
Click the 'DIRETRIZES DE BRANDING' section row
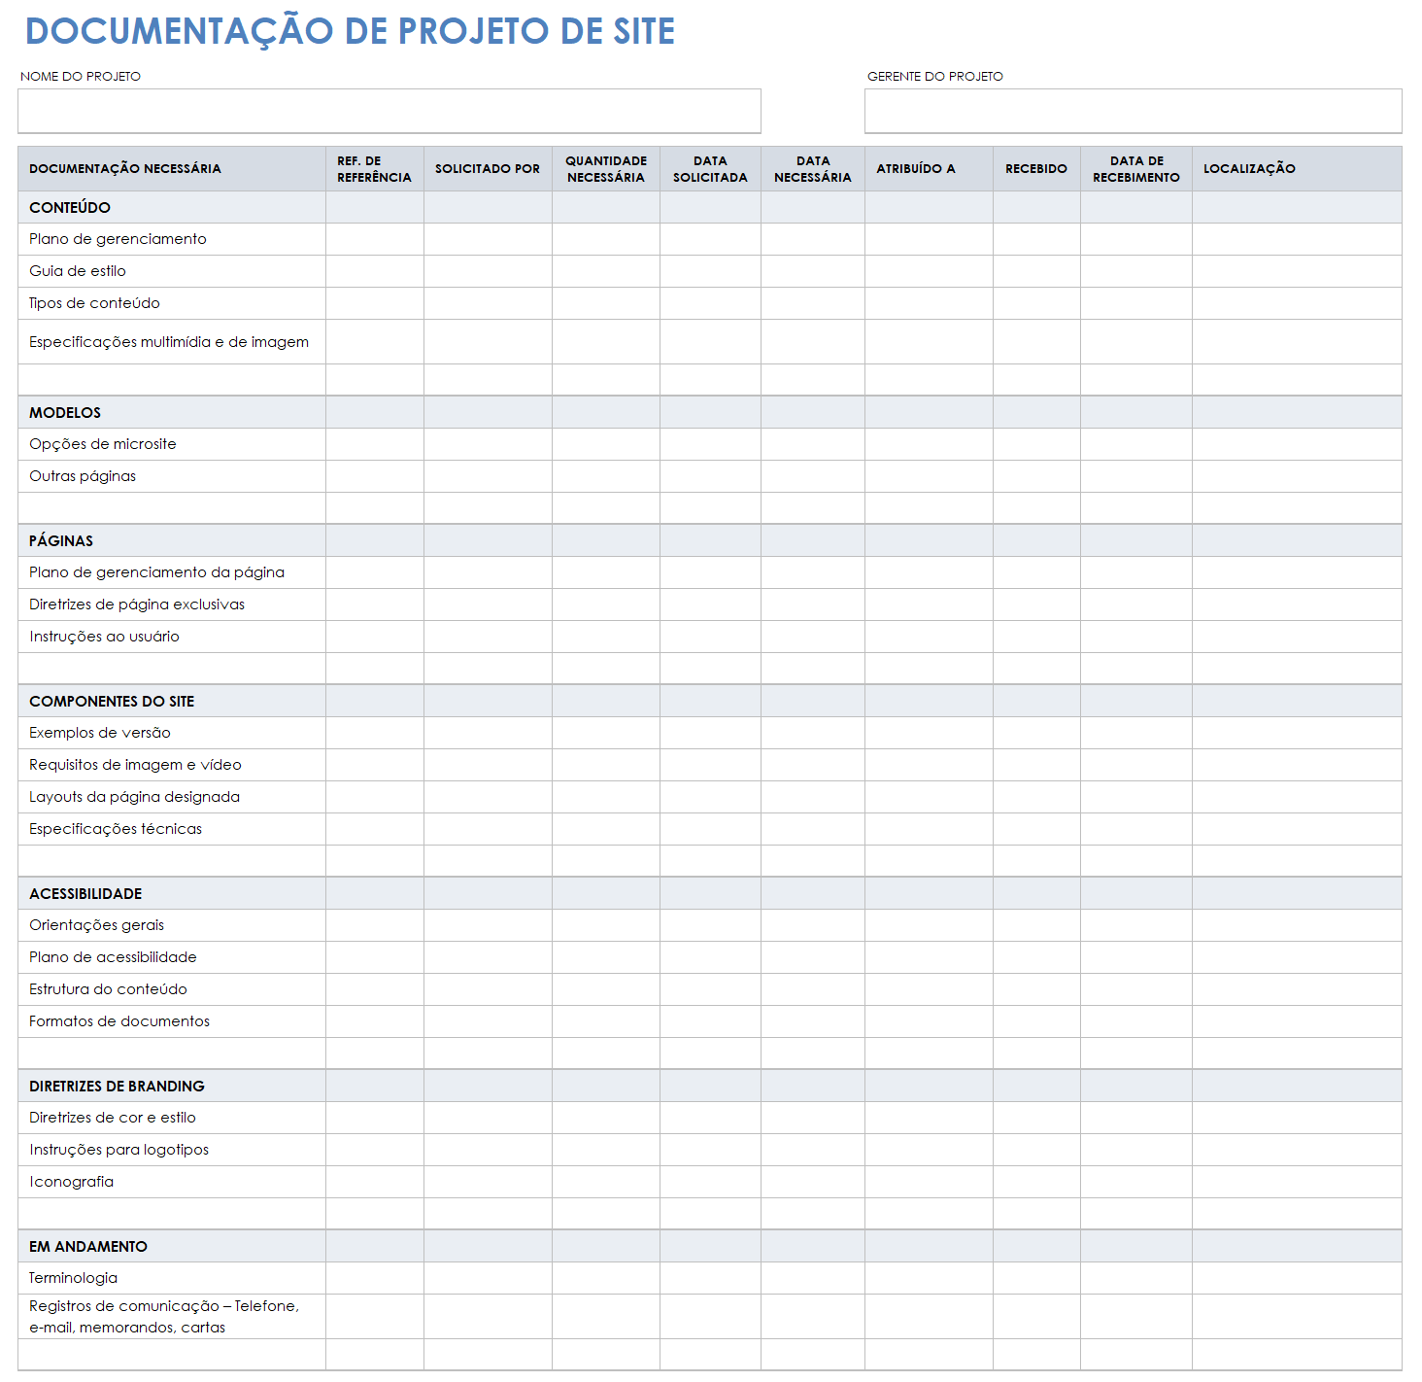pyautogui.click(x=710, y=1086)
